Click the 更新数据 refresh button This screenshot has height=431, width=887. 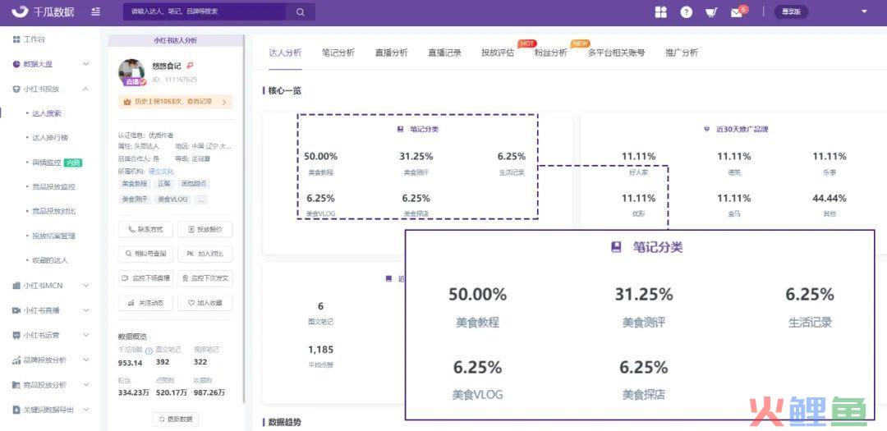click(x=176, y=420)
